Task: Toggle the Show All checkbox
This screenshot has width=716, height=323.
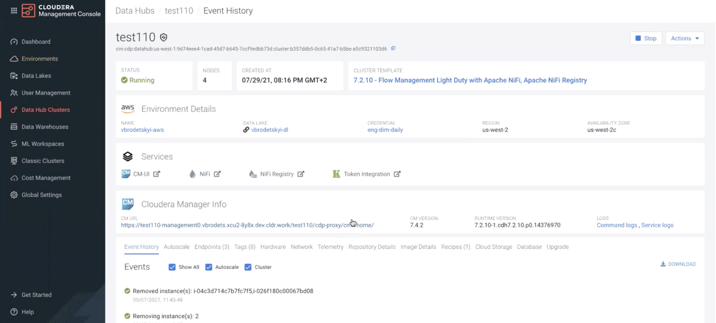Action: pyautogui.click(x=172, y=267)
